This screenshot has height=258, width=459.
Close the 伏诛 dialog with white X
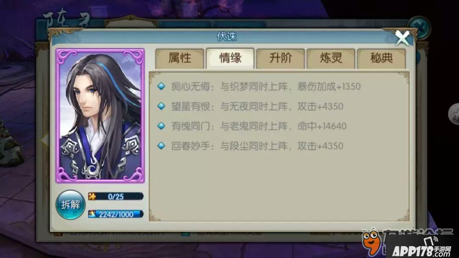coord(402,38)
